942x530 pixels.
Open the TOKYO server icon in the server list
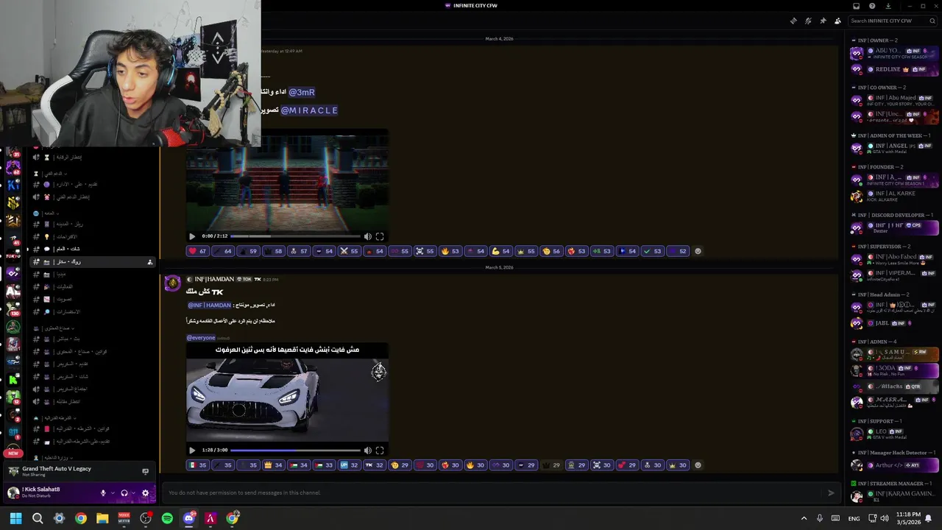pos(13,256)
